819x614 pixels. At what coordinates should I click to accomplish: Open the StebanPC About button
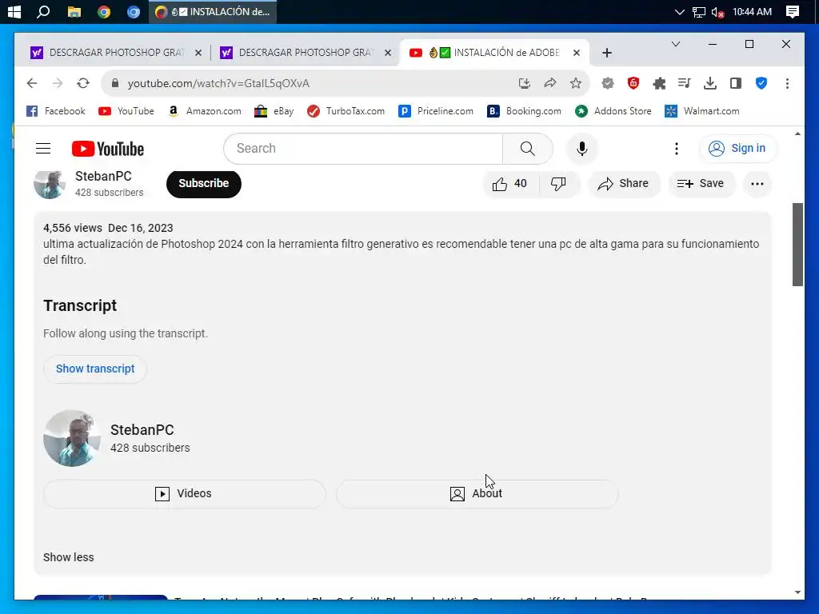(477, 494)
